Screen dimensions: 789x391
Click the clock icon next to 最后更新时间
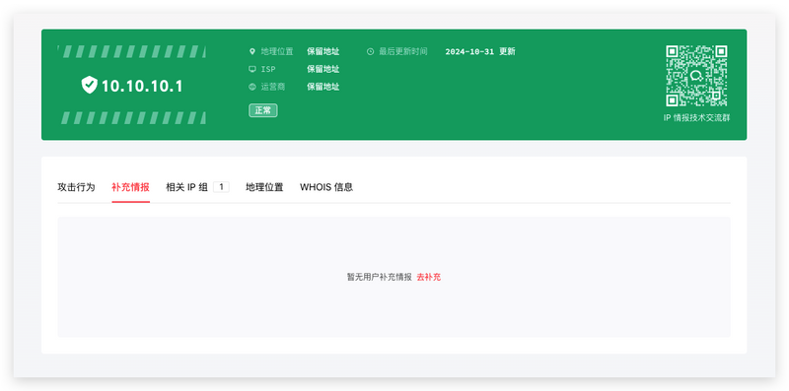click(x=371, y=51)
